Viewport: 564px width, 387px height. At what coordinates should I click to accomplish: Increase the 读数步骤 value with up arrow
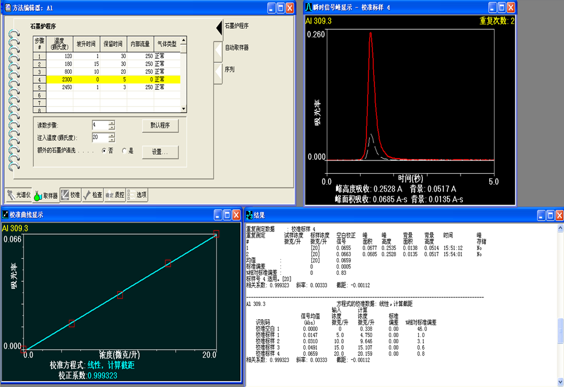click(x=111, y=122)
